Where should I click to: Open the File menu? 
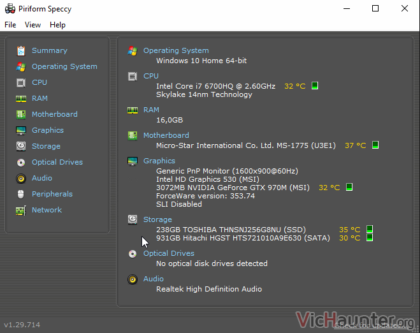10,25
